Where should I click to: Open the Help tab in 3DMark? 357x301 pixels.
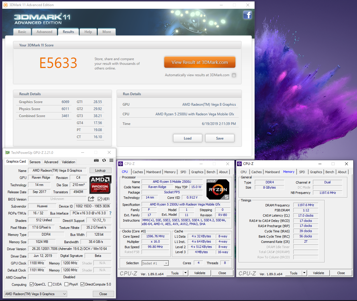point(88,32)
